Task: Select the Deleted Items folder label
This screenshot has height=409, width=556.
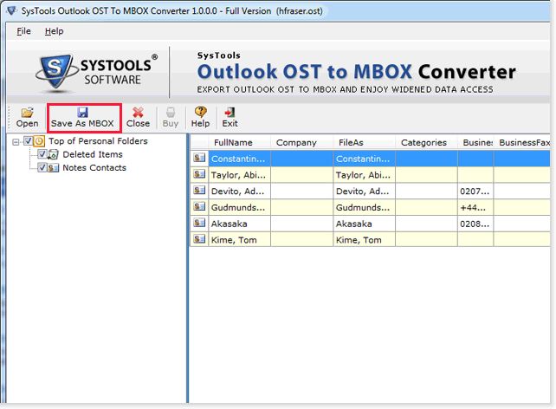Action: 93,154
